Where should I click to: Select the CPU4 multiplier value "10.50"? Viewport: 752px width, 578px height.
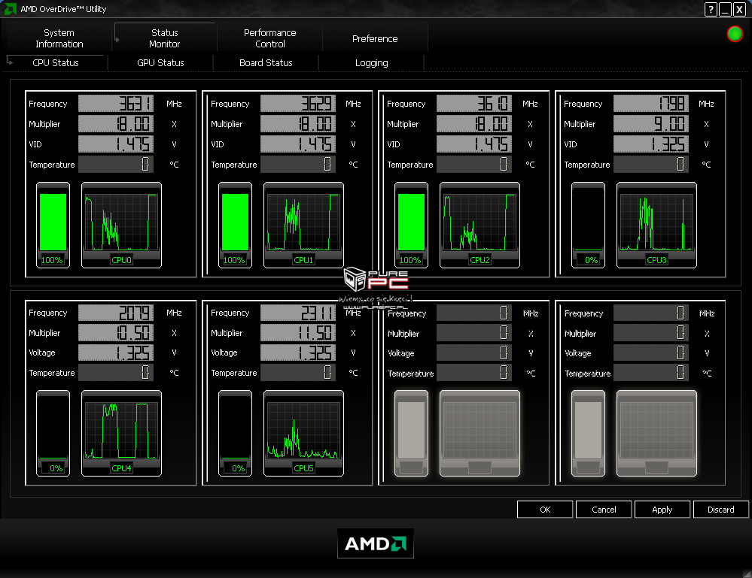point(116,333)
